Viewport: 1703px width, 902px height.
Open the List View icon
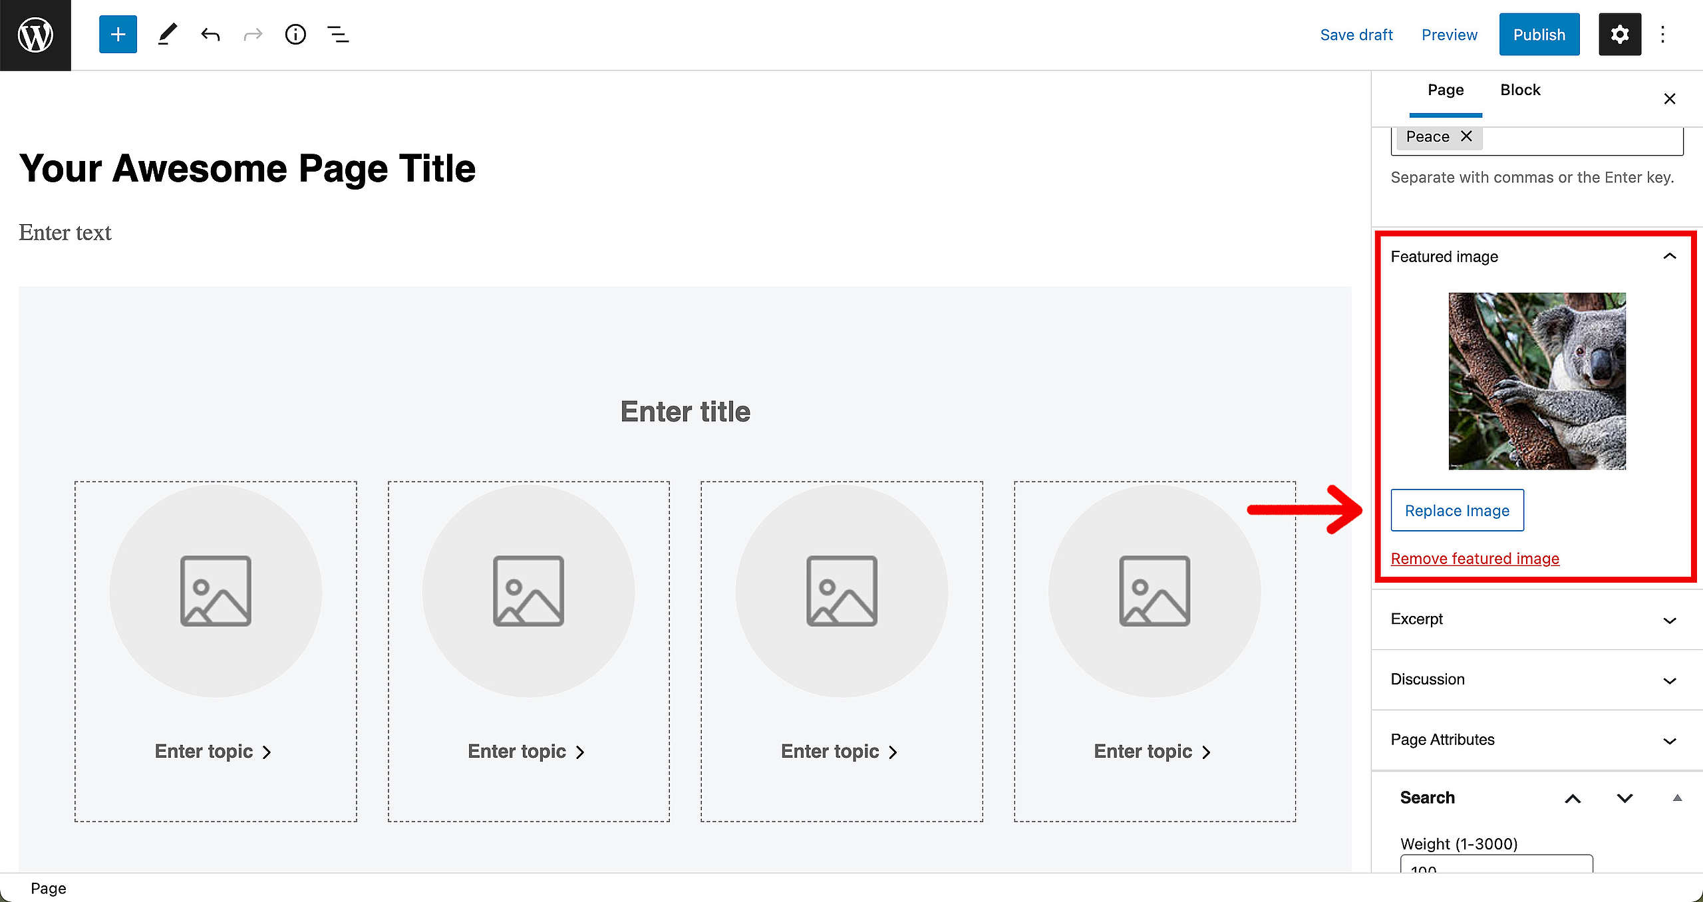pos(338,35)
